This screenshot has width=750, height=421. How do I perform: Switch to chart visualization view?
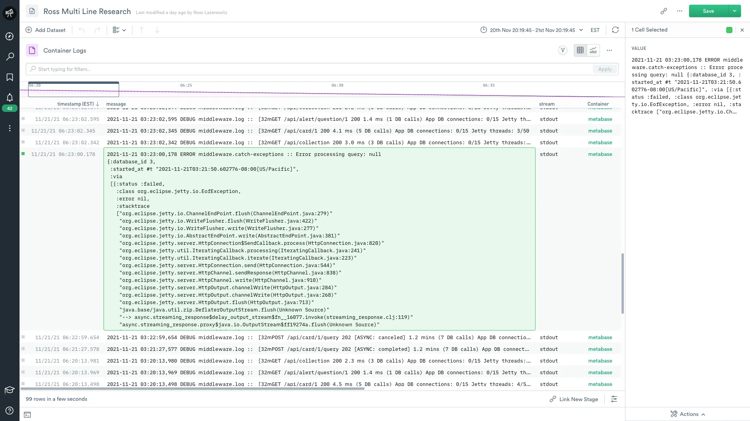[593, 50]
